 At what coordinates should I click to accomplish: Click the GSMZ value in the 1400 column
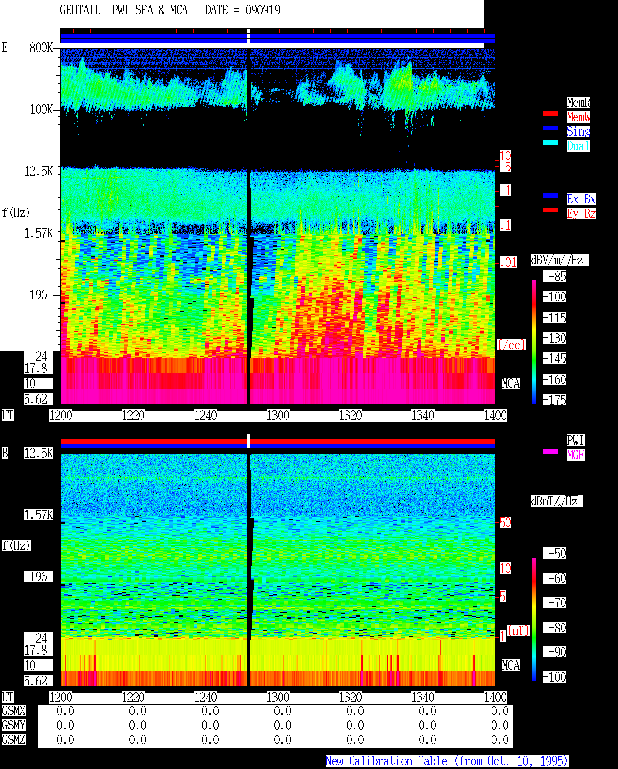pyautogui.click(x=500, y=740)
